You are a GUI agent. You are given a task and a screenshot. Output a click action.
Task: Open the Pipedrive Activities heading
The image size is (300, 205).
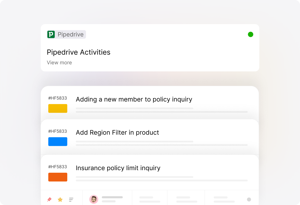(79, 52)
